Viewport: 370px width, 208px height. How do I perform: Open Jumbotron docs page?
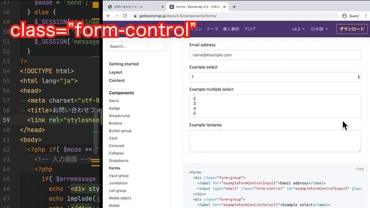pos(118,183)
